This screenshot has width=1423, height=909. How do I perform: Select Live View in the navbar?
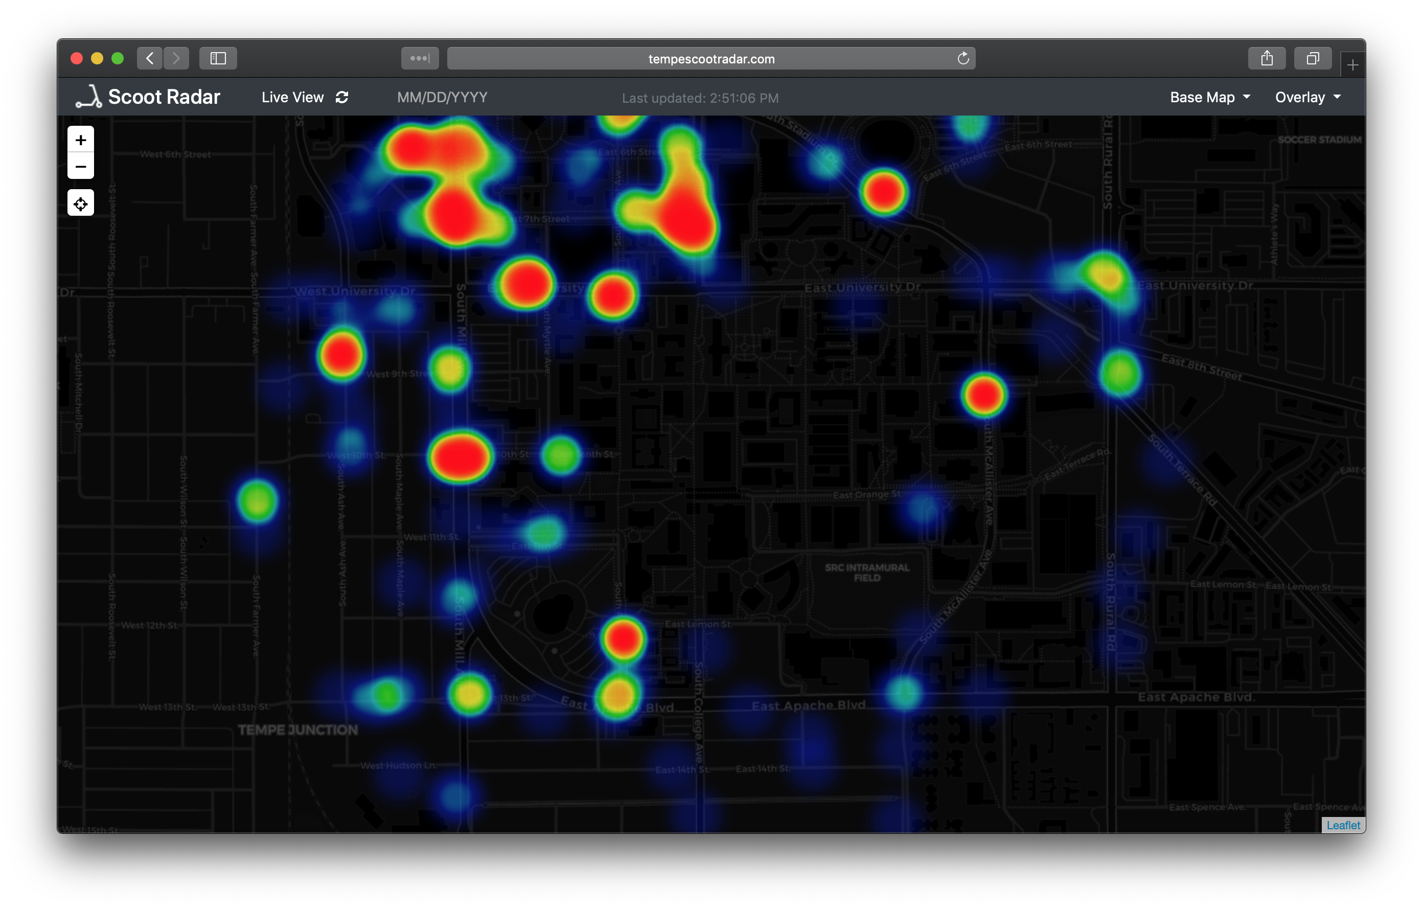(292, 98)
